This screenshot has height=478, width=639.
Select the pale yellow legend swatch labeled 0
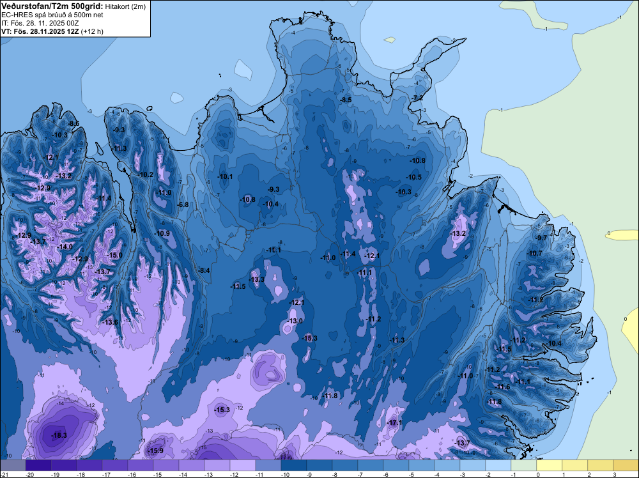tap(550, 465)
